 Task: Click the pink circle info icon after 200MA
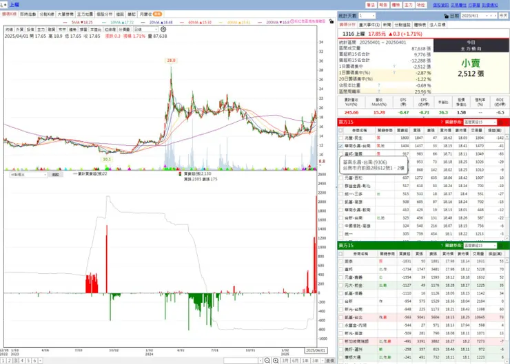[x=292, y=21]
